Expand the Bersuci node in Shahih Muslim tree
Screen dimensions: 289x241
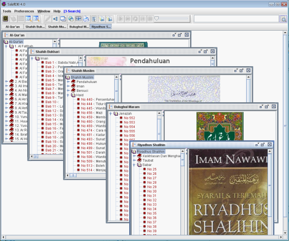point(68,90)
